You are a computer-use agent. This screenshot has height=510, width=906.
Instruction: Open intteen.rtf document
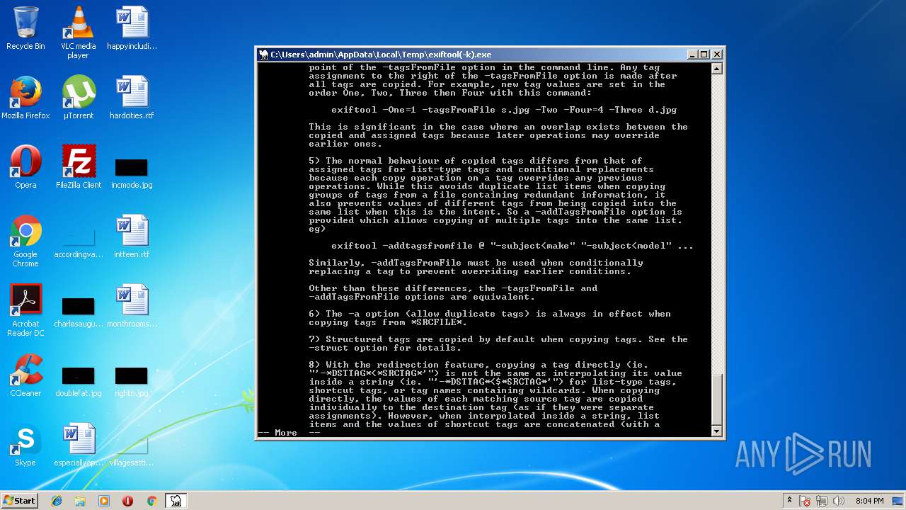tap(132, 237)
